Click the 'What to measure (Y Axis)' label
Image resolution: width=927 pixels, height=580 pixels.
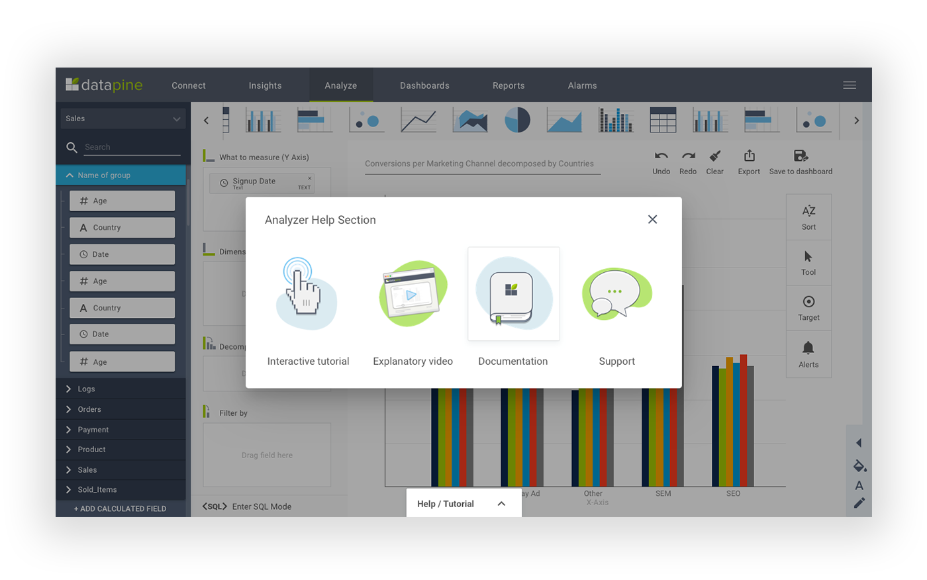(x=264, y=158)
